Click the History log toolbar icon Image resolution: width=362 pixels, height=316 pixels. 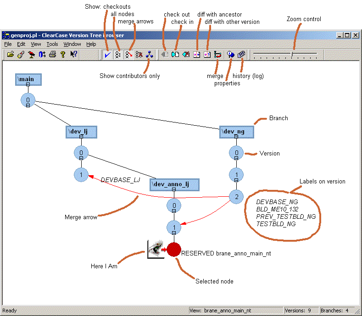(x=241, y=55)
